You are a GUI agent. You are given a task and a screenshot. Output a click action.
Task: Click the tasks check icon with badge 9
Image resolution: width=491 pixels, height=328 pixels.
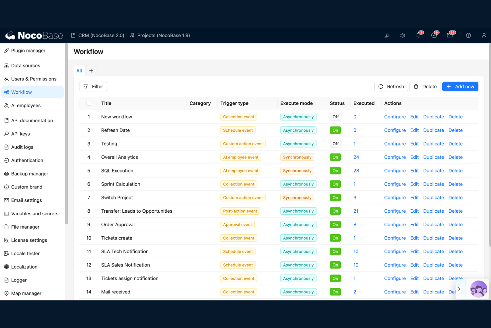pos(434,35)
